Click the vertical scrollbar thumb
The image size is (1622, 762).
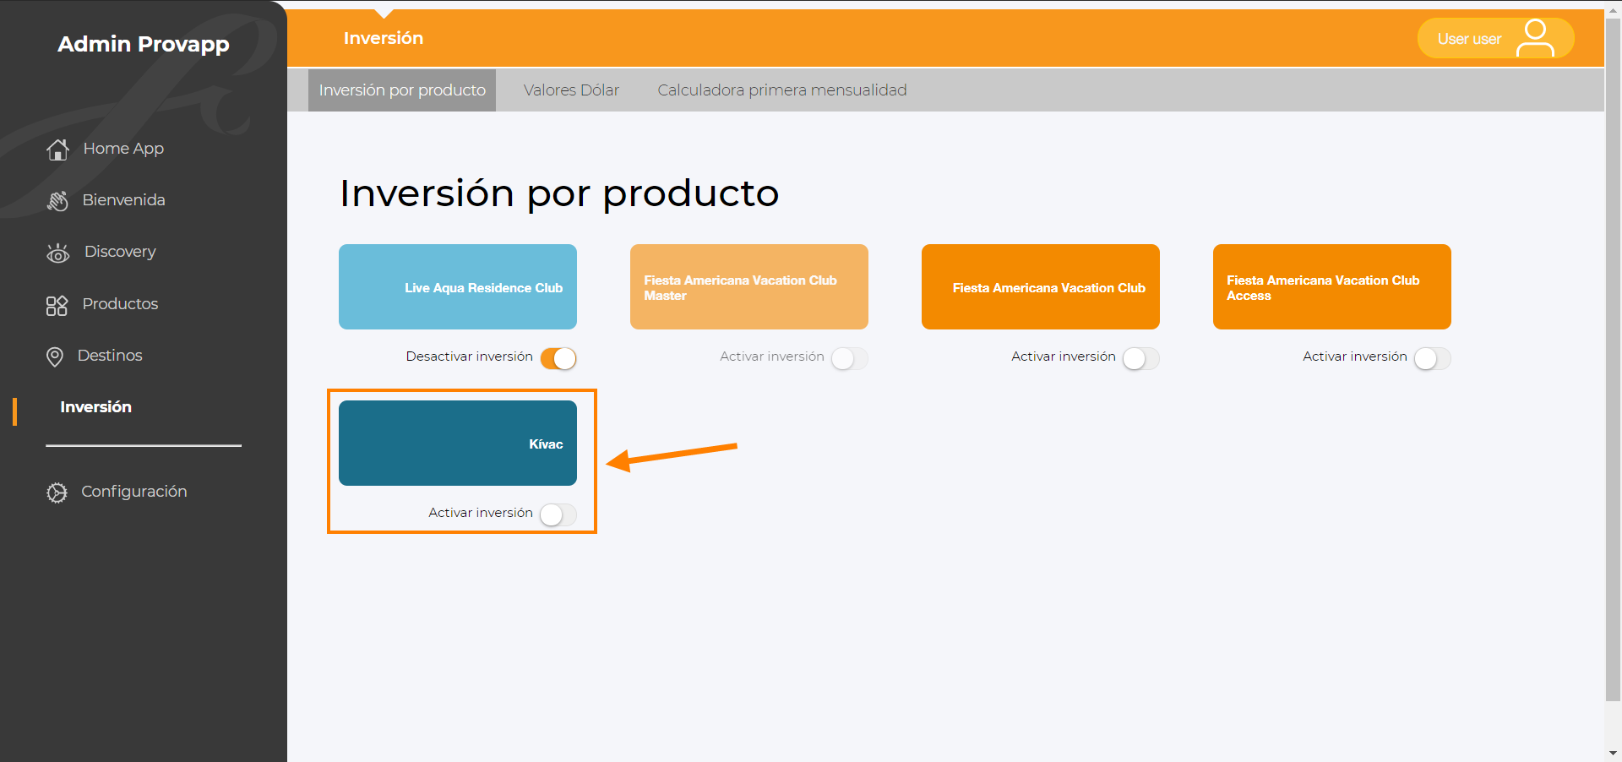point(1614,359)
